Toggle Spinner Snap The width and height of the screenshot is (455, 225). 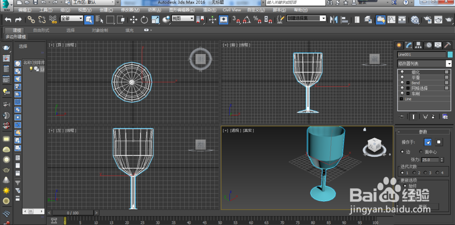tap(268, 20)
